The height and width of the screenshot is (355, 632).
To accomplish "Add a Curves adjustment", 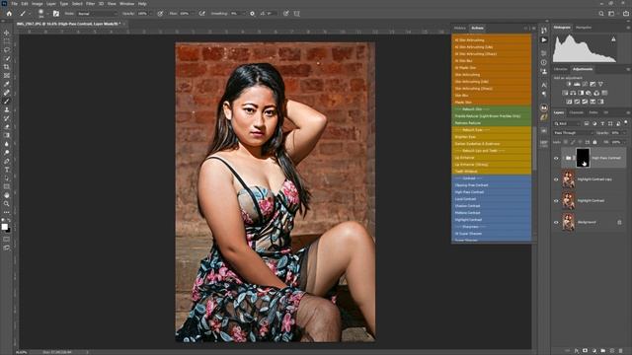I will click(x=585, y=84).
